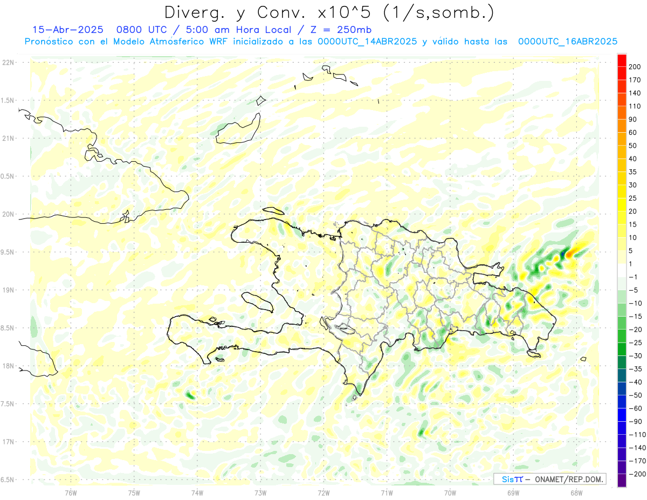Click the colorbar value '170'
The width and height of the screenshot is (647, 500).
(x=635, y=80)
